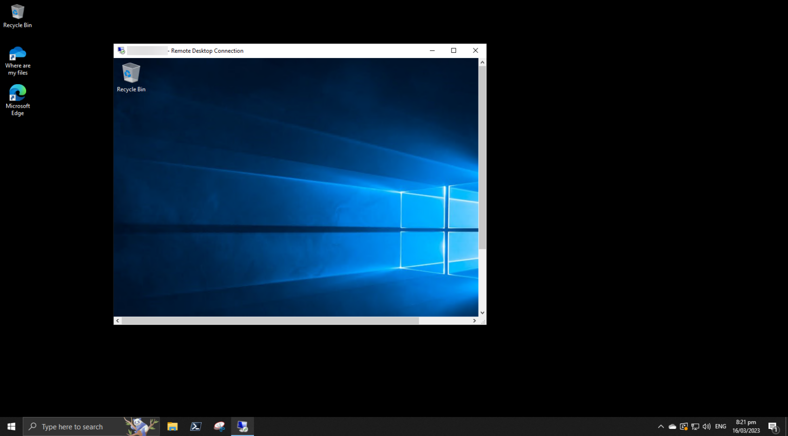Open the Action Center notifications button
Viewport: 788px width, 436px height.
[773, 426]
